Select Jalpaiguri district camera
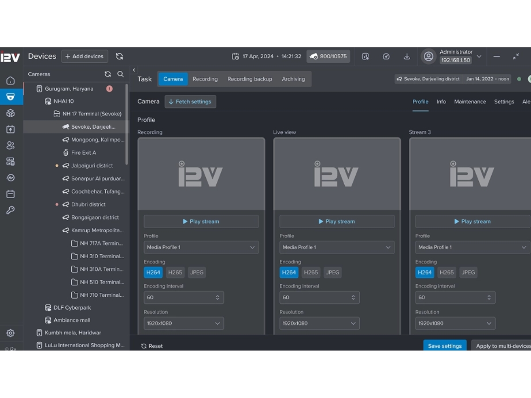 (x=92, y=165)
